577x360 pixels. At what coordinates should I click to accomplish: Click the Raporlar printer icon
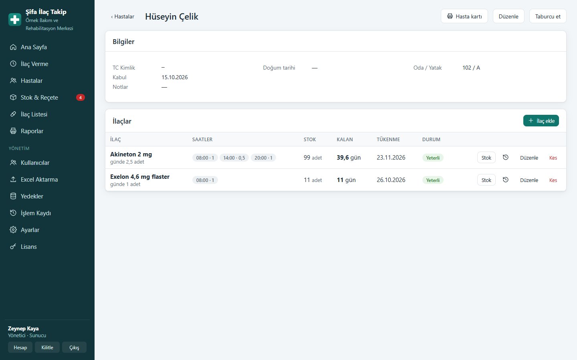[13, 131]
